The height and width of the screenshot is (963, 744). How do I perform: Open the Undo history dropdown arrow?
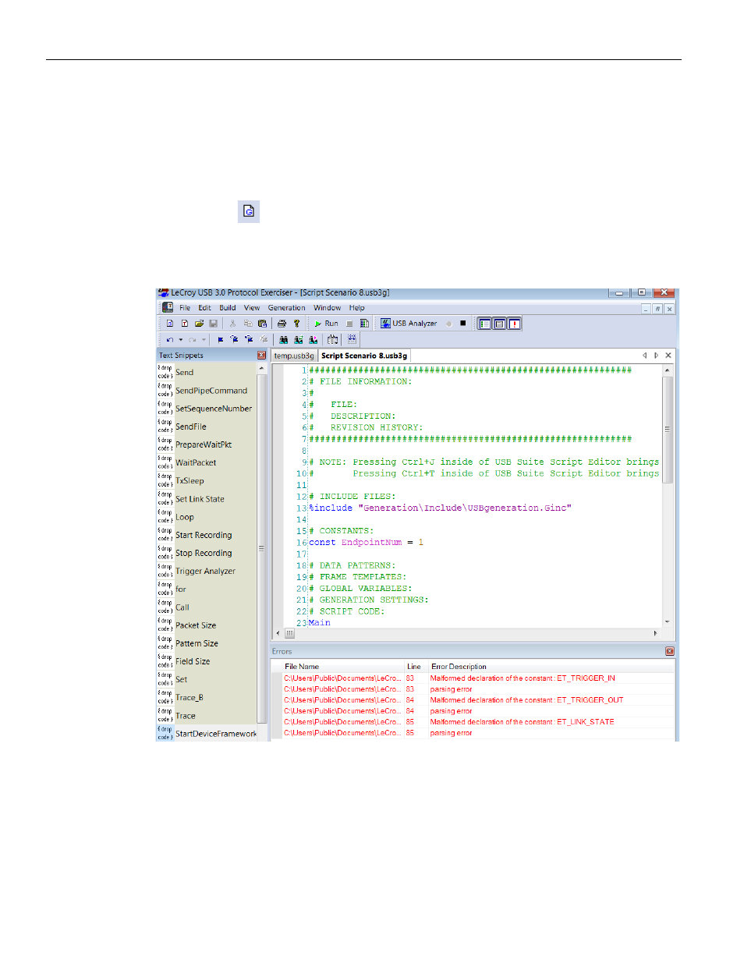181,340
